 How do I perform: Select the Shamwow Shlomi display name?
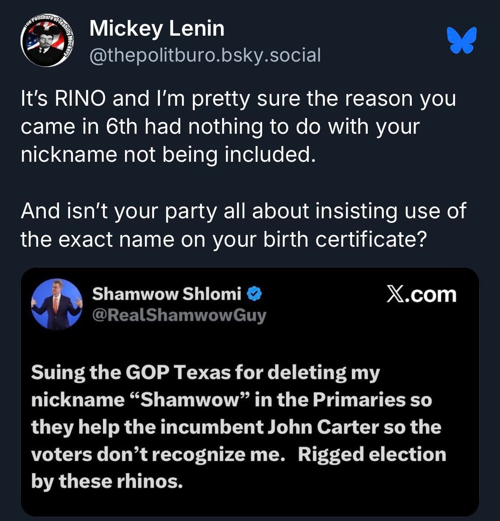click(x=166, y=293)
